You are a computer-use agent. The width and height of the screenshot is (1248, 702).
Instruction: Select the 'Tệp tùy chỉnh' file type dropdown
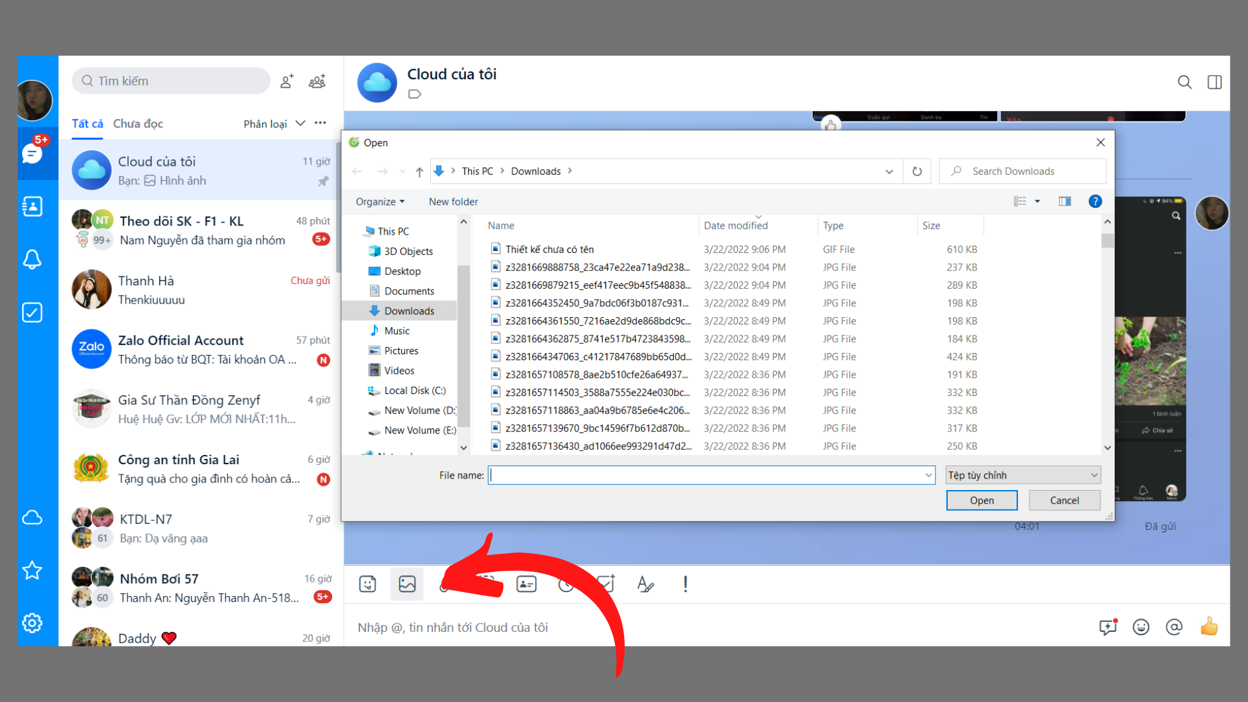(1022, 475)
